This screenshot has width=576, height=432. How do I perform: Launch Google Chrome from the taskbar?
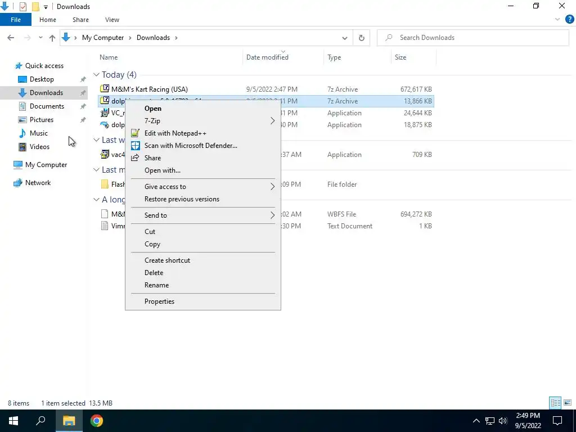click(97, 421)
